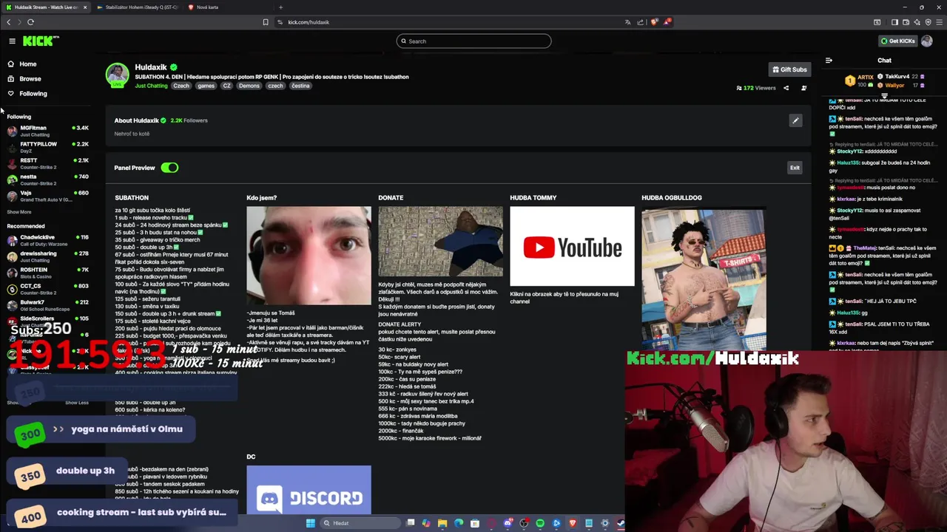This screenshot has width=947, height=532.
Task: Click the edit pencil in About section
Action: (795, 120)
